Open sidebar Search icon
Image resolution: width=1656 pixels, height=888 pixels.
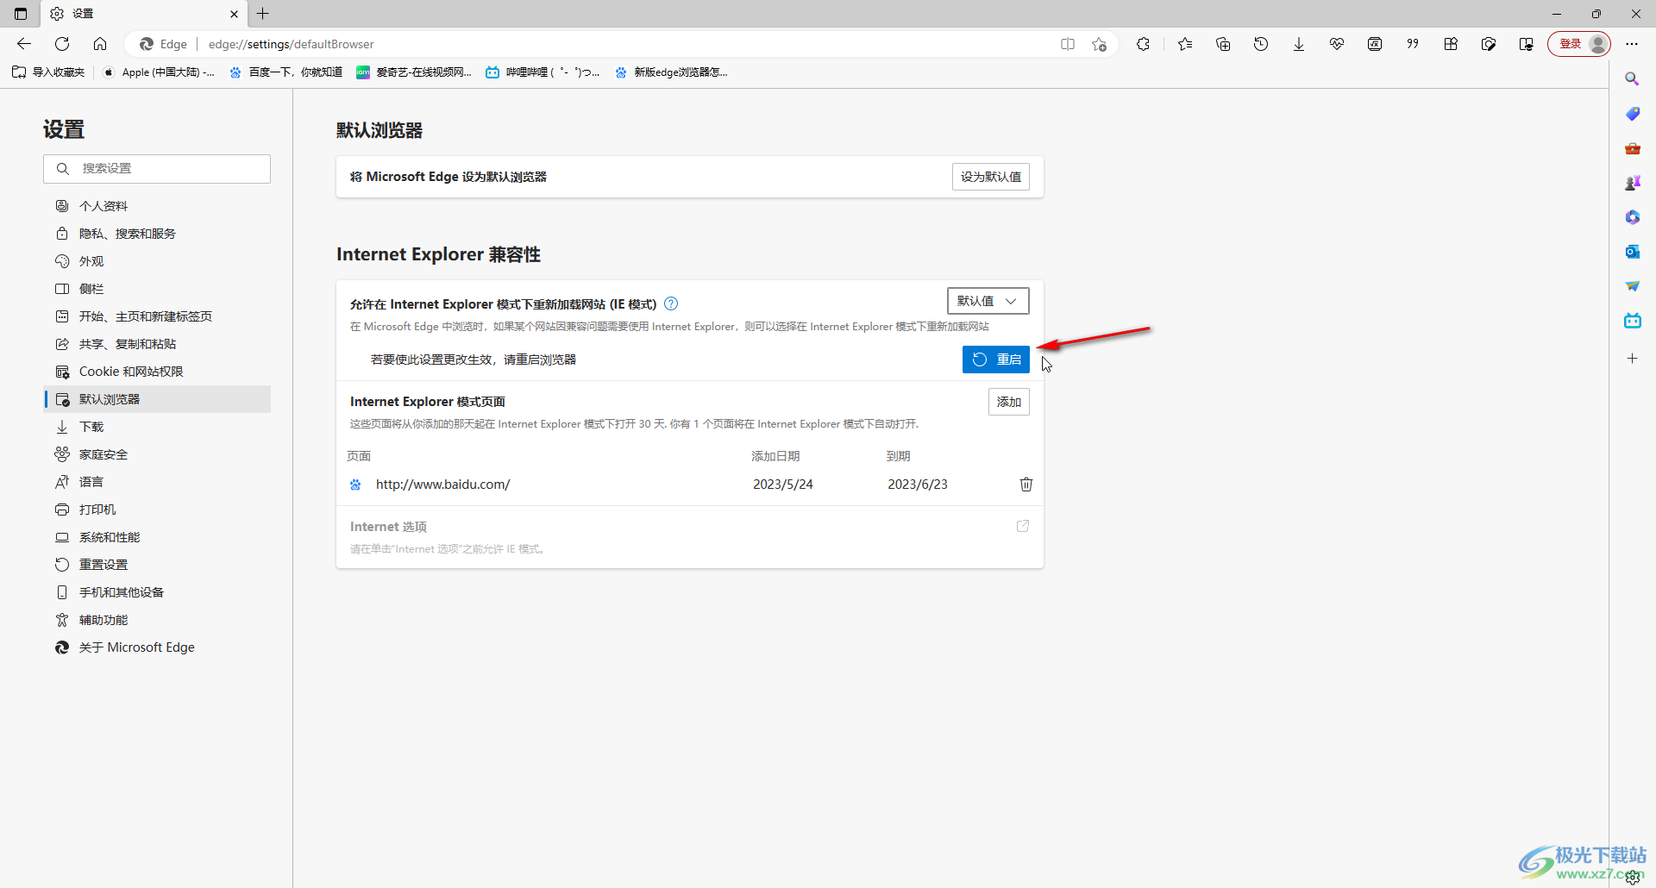(1632, 79)
